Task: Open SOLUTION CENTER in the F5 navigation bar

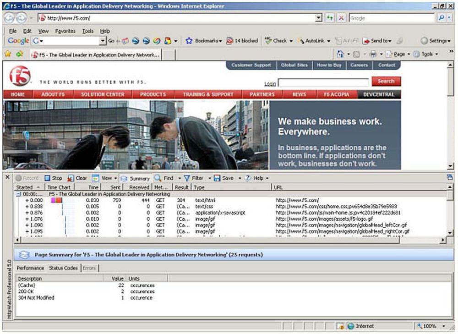Action: point(103,94)
